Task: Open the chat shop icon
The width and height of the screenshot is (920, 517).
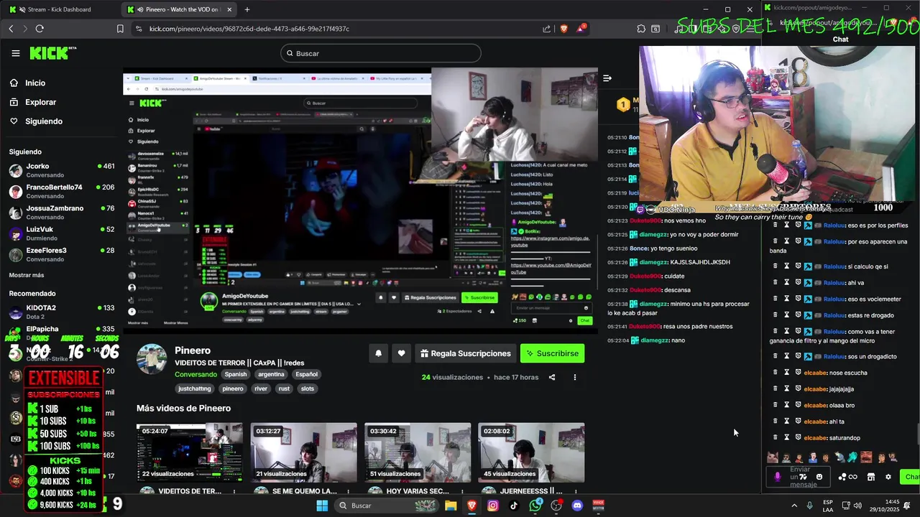Action: 871,477
